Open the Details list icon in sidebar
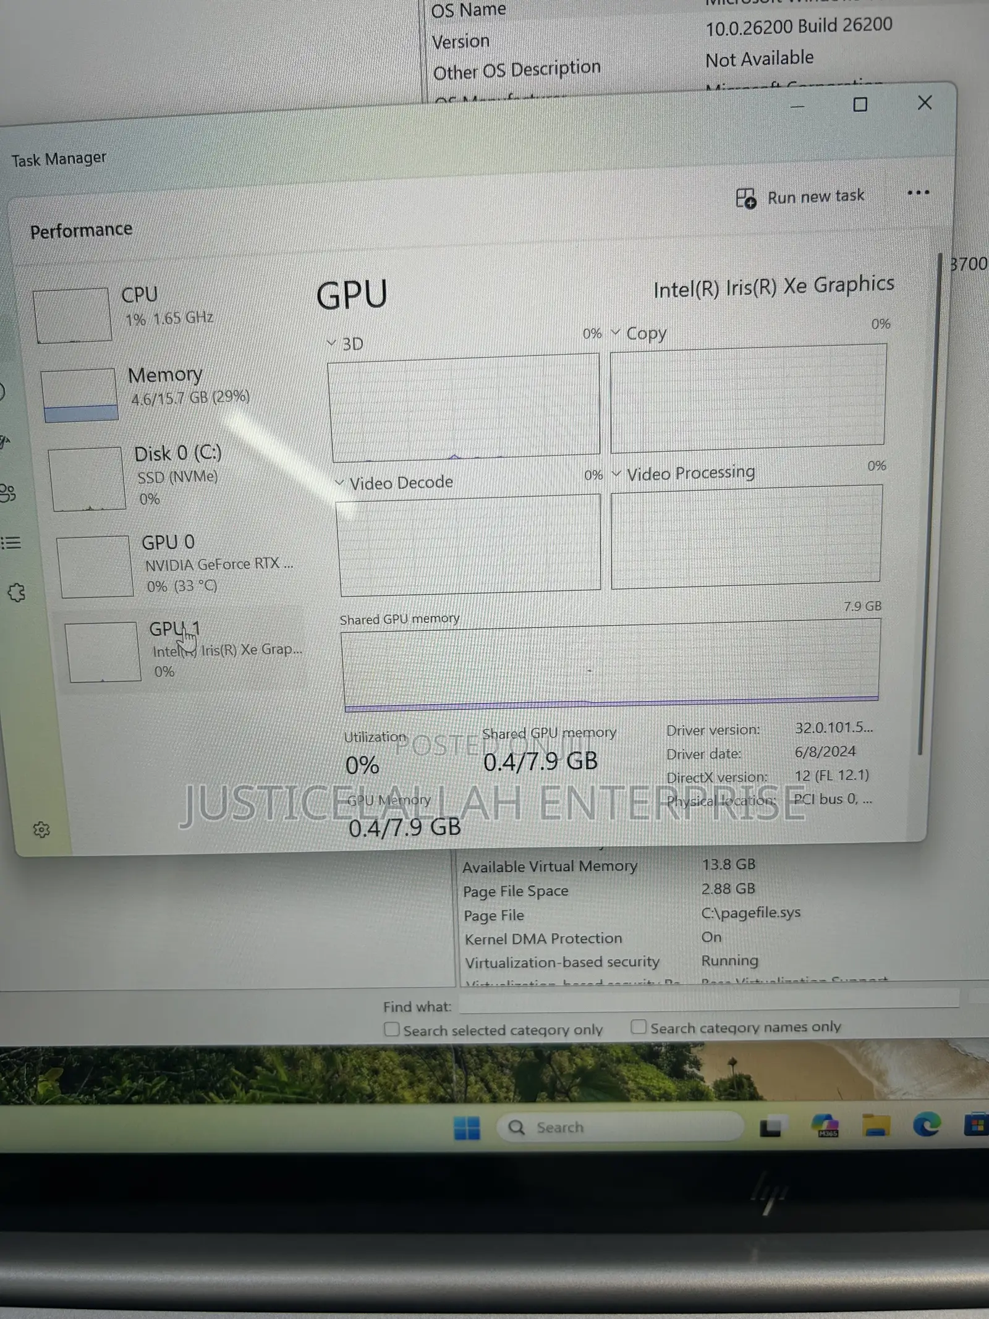The image size is (989, 1319). (x=11, y=543)
